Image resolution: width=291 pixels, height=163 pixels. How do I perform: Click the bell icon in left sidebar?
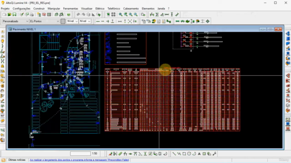point(3,66)
